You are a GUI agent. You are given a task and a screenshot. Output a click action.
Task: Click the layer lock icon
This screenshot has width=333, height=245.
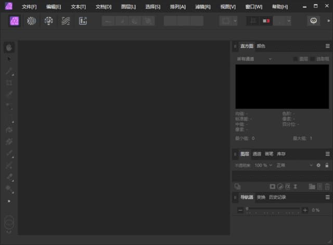tap(327, 165)
